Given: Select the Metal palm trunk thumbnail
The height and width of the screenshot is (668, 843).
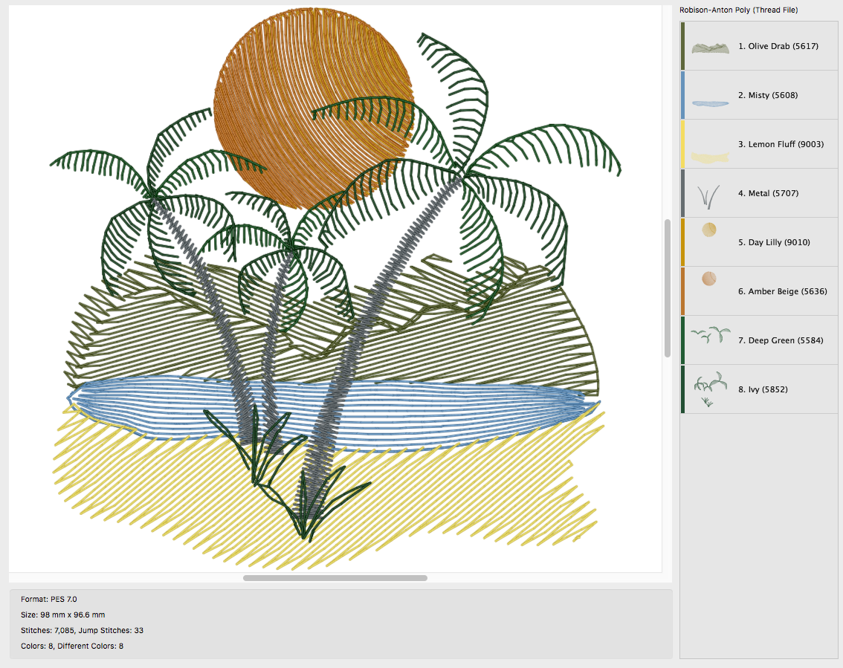Looking at the screenshot, I should [x=708, y=196].
